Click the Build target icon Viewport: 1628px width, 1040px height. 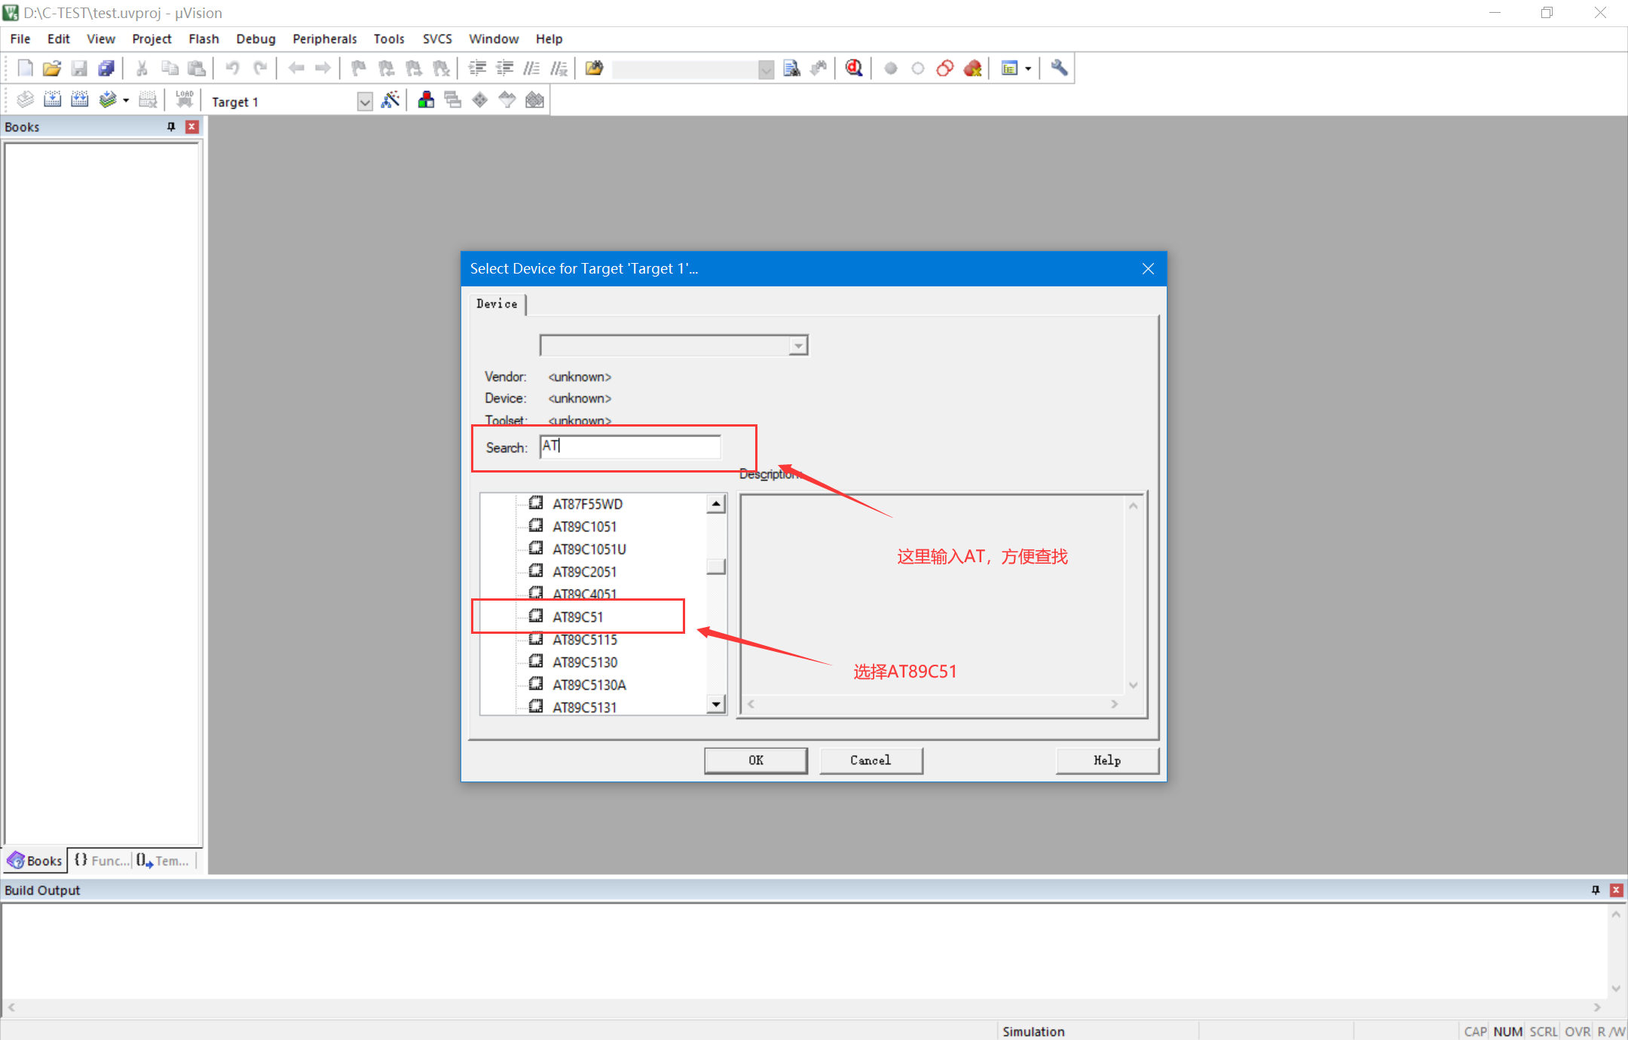click(53, 100)
